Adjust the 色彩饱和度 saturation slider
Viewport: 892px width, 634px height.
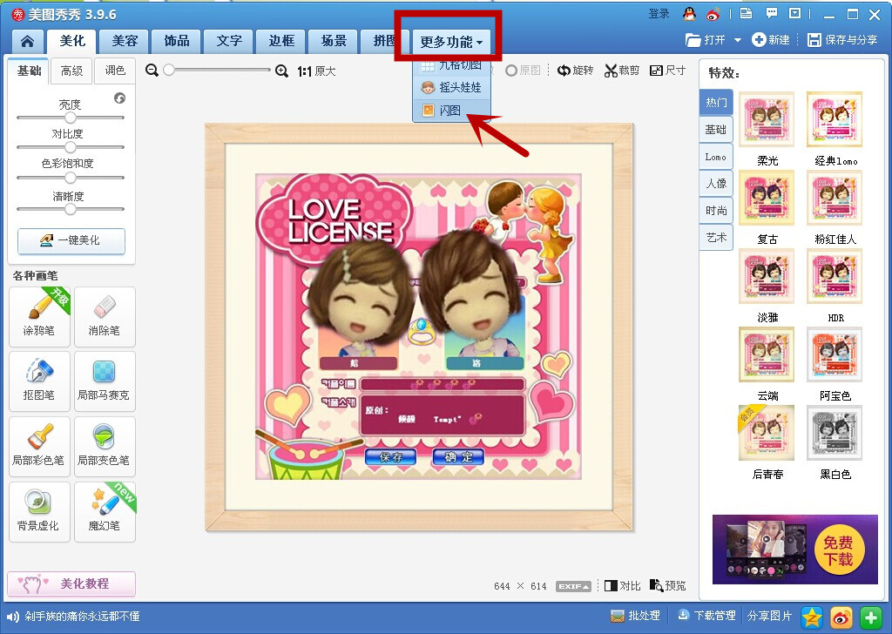[x=71, y=178]
